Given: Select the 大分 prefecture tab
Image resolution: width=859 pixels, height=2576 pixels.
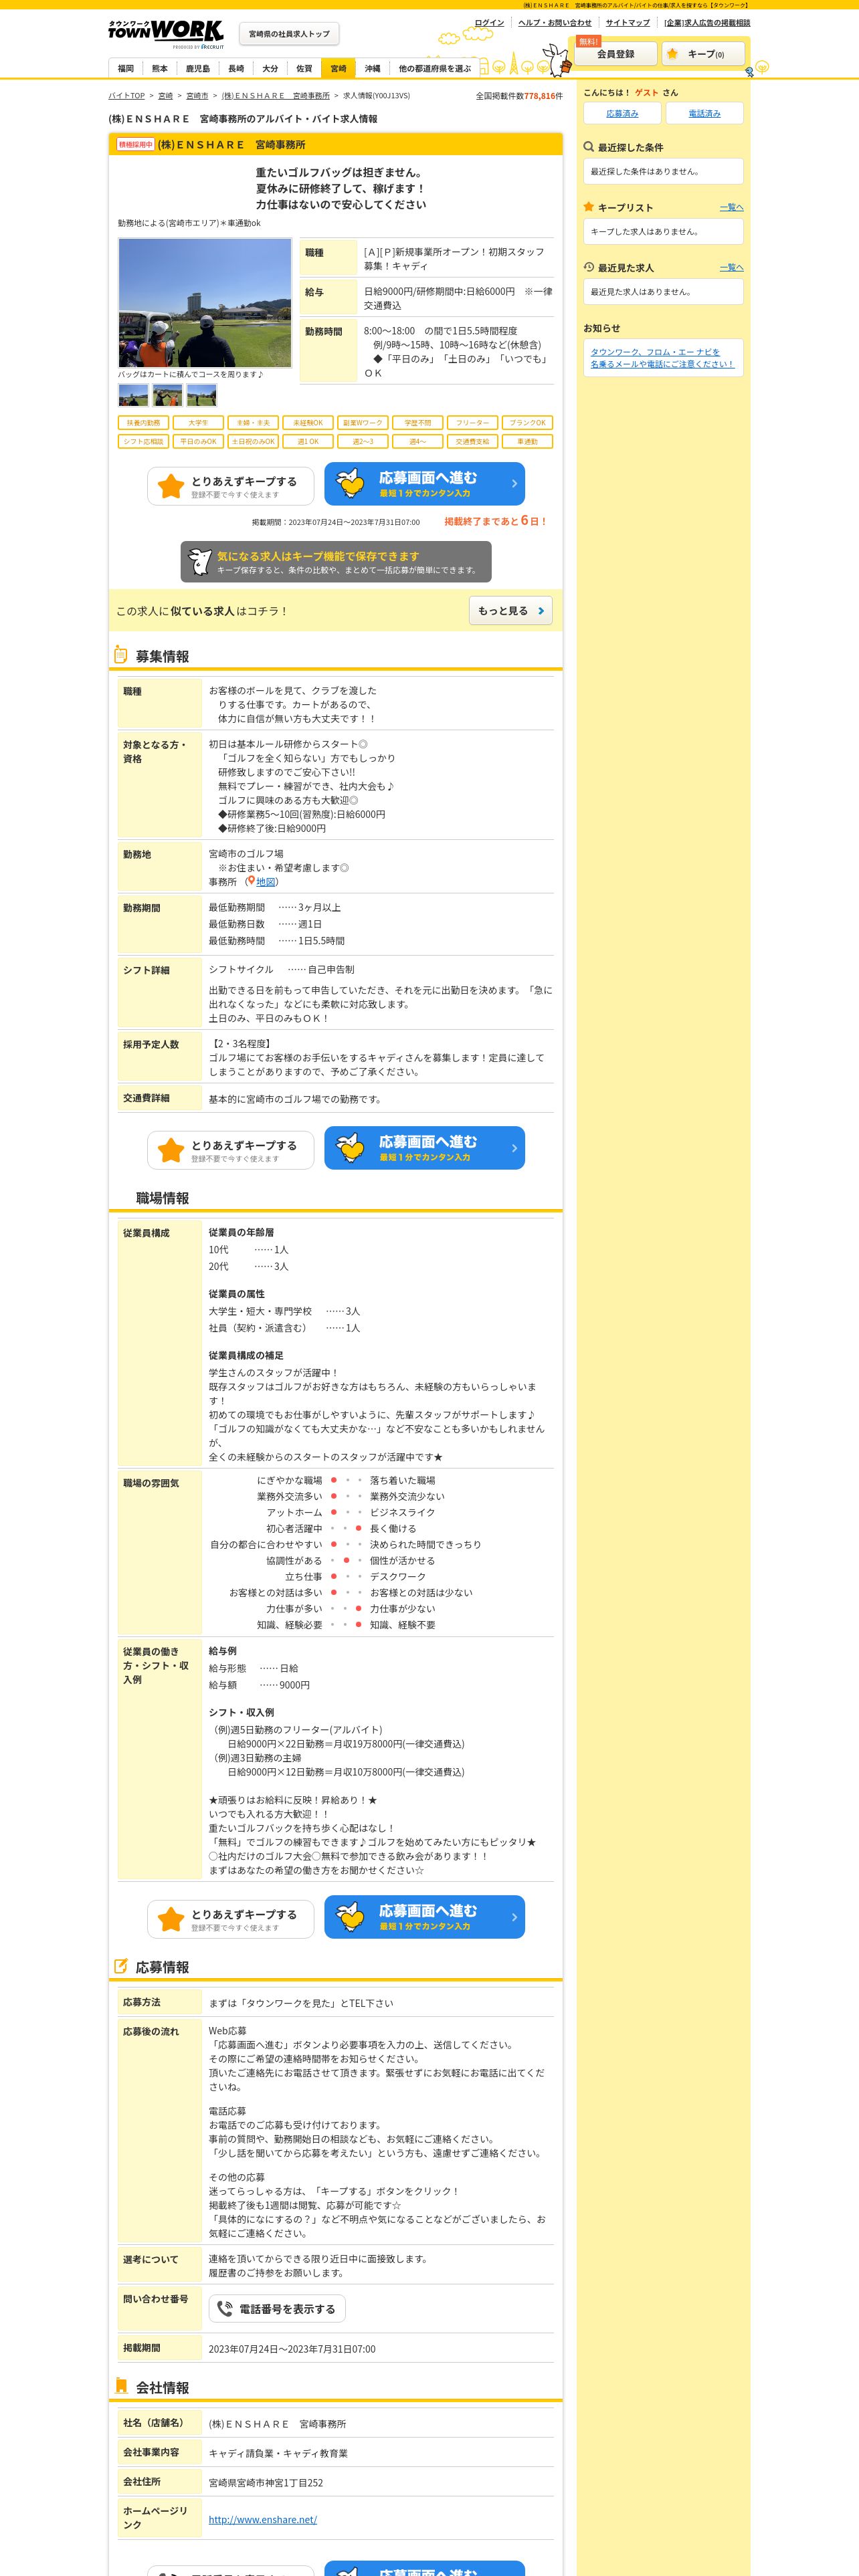Looking at the screenshot, I should 270,69.
